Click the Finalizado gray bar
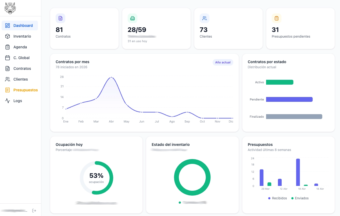Screen dimensions: 340x216 tap(294, 117)
